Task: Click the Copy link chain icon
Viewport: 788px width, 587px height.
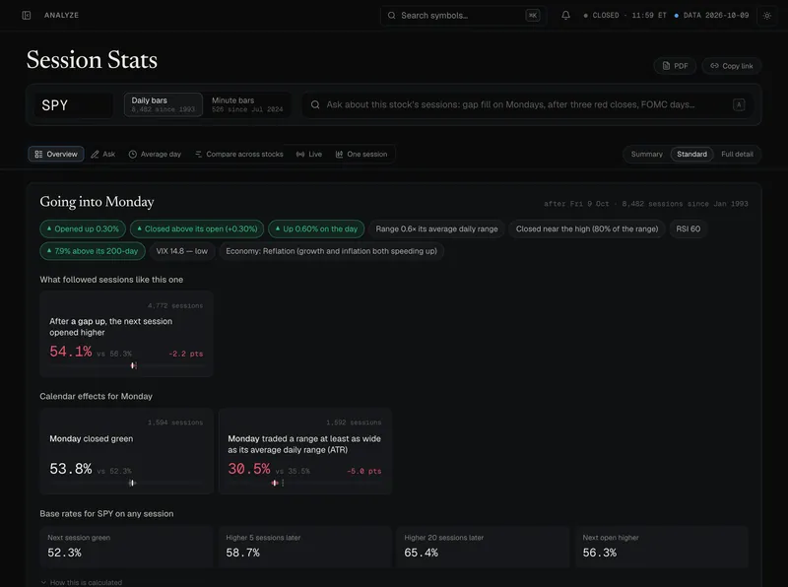Action: point(714,66)
